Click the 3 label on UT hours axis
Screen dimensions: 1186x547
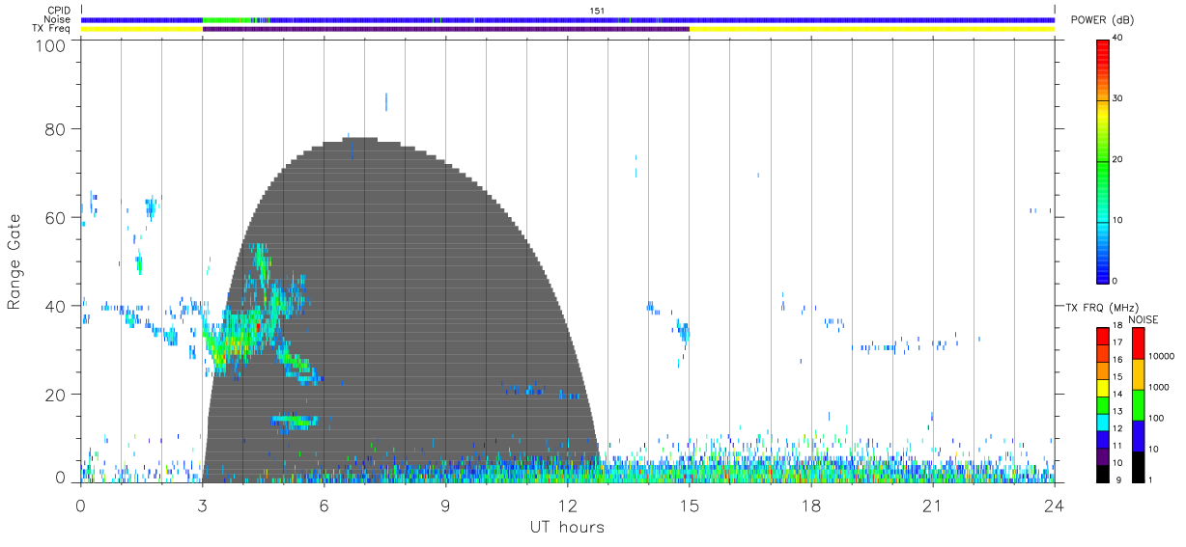(202, 506)
